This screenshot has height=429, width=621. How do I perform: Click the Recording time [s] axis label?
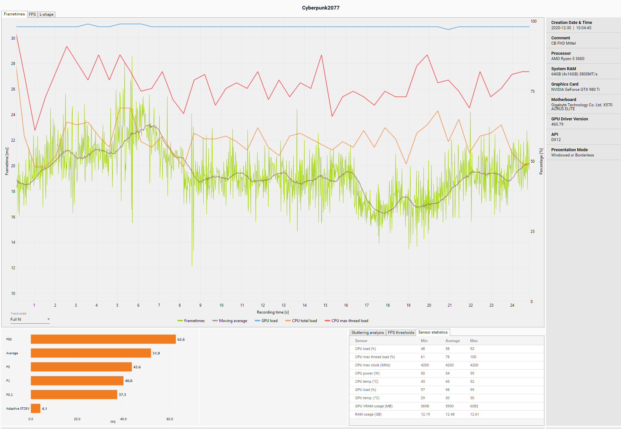pyautogui.click(x=273, y=312)
